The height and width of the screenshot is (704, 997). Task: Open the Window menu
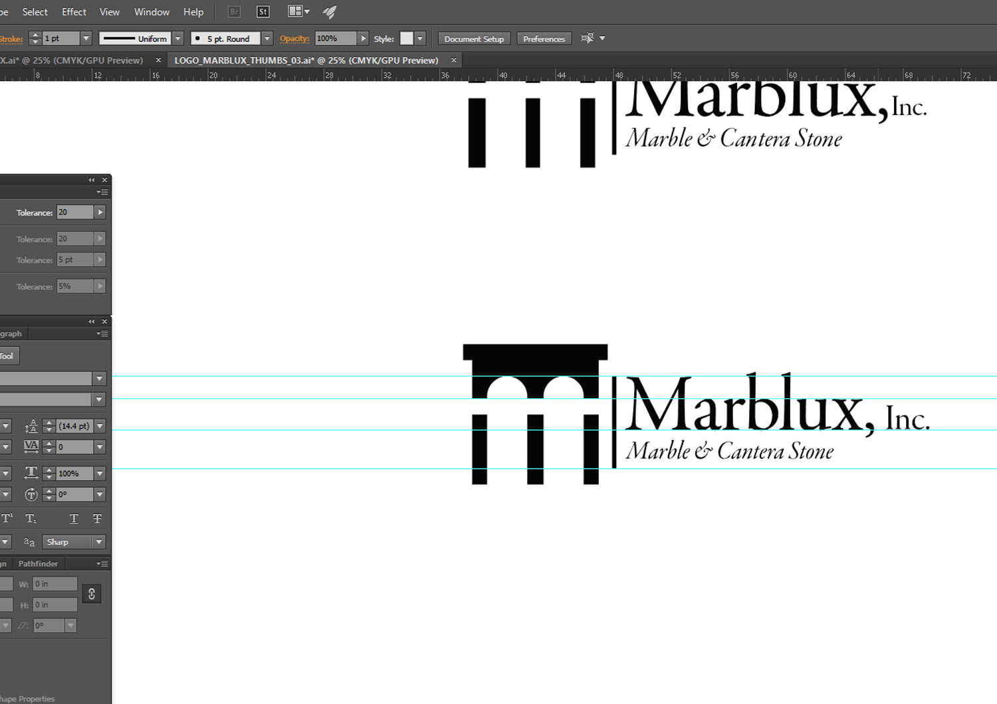[x=152, y=12]
